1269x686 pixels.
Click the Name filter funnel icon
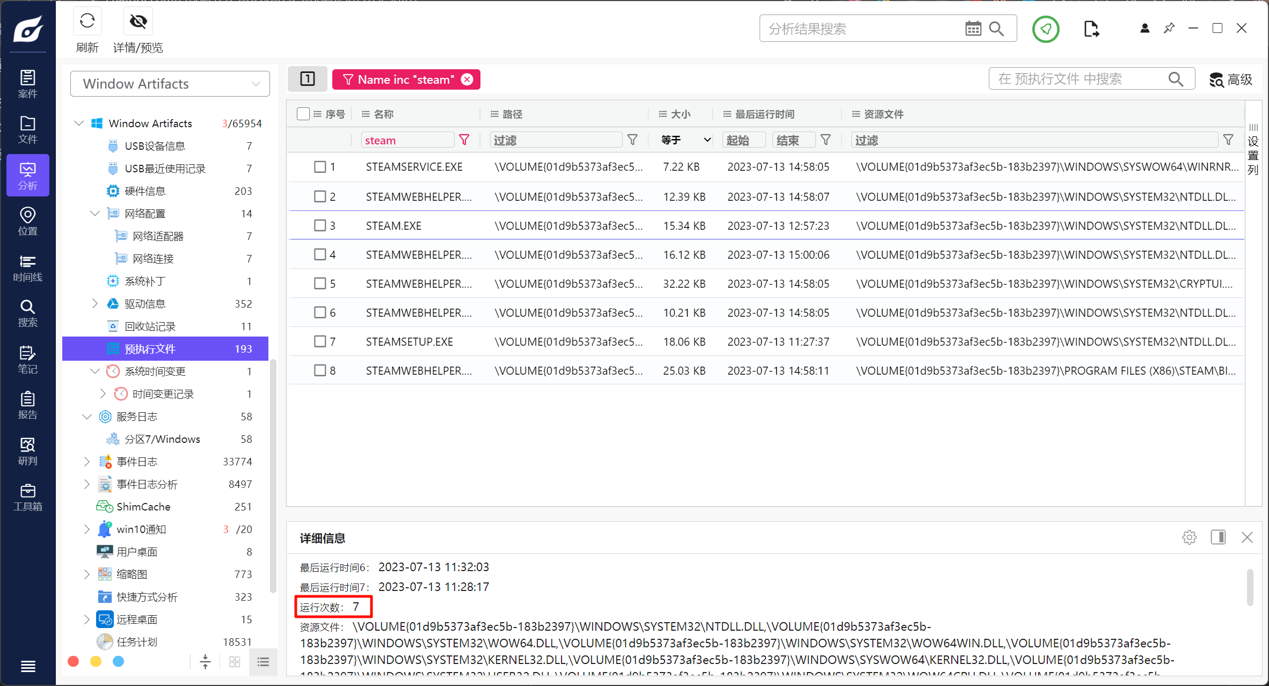[464, 140]
